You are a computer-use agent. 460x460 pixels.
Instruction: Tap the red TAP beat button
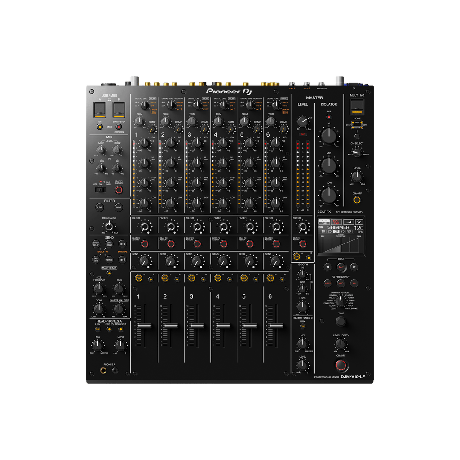[x=341, y=267]
